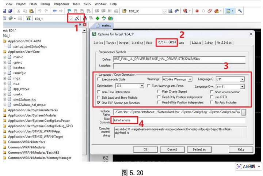Open Options for Target magic wand icon
263x176 pixels.
coord(77,18)
